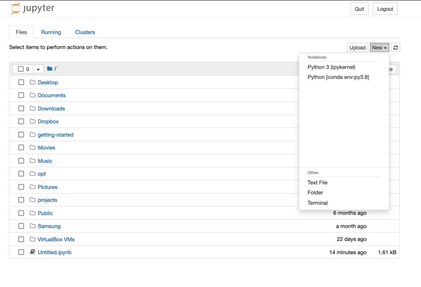Check the getting-started row checkbox

[21, 134]
